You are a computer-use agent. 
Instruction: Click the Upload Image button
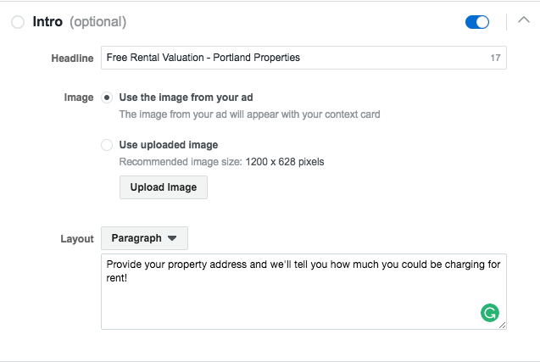164,187
